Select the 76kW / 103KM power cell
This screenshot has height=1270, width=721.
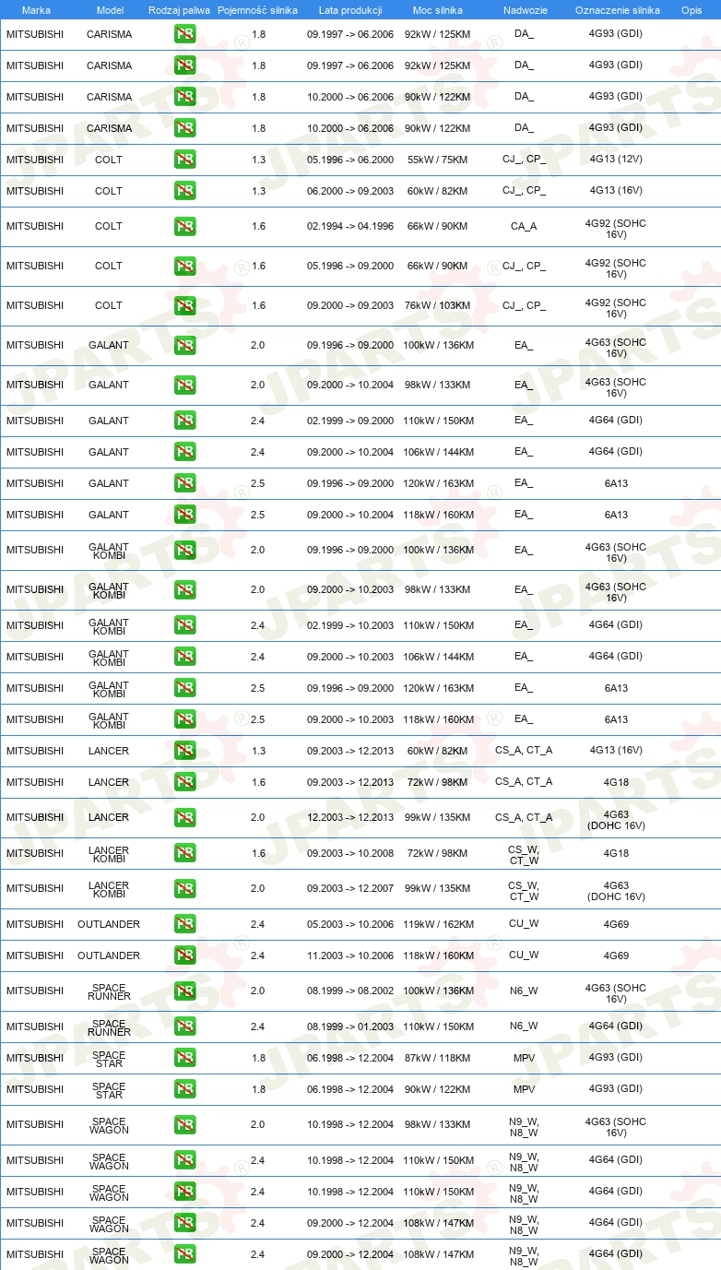(438, 305)
